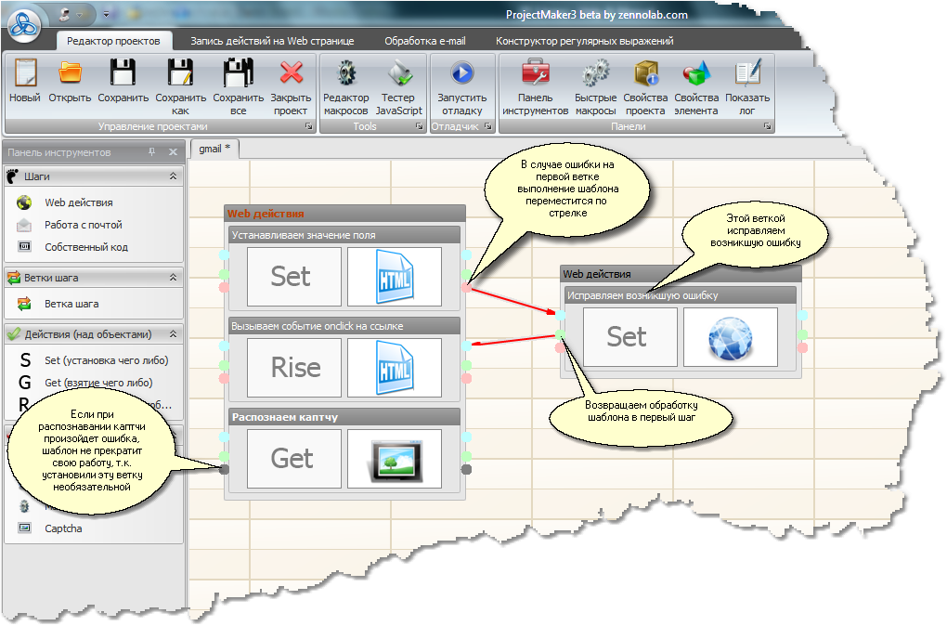Collapse the Ветки шага section
Viewport: 947px width, 626px height.
173,277
